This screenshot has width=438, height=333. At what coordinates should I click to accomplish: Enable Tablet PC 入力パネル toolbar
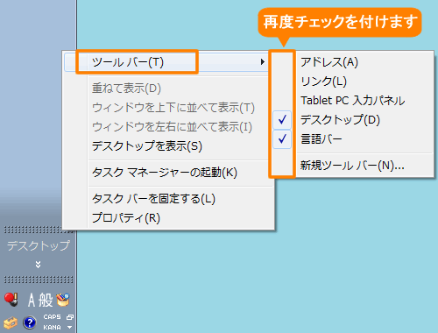pyautogui.click(x=353, y=101)
